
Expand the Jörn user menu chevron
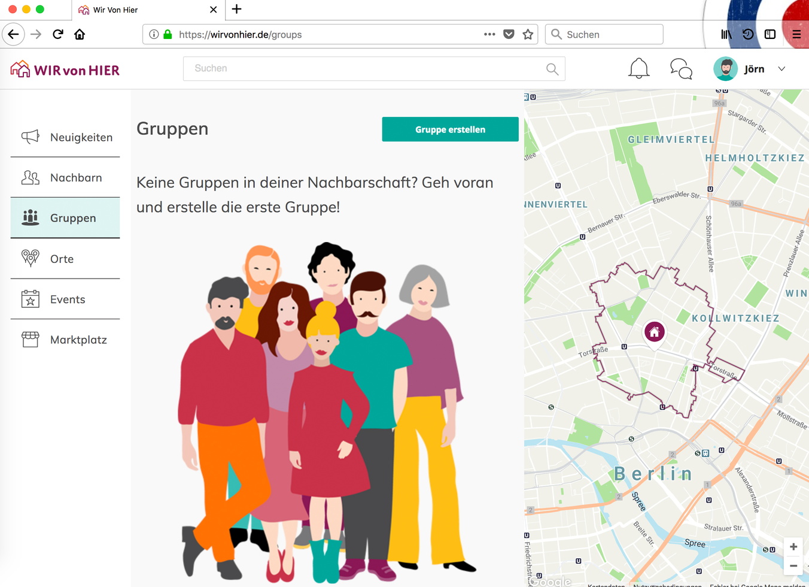(x=781, y=69)
